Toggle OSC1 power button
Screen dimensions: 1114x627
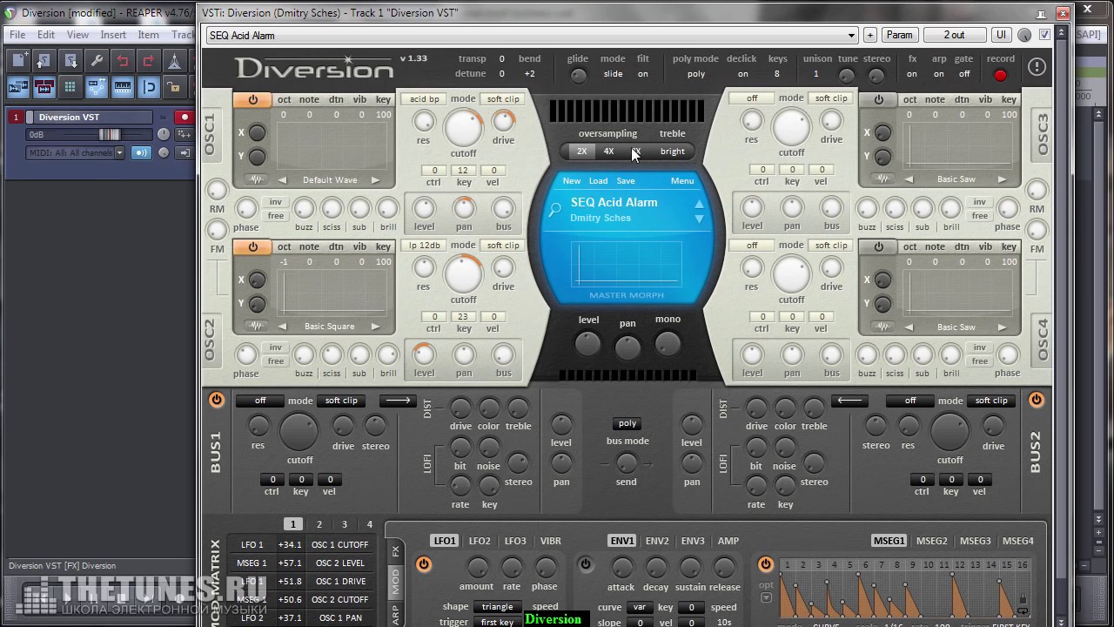coord(252,100)
